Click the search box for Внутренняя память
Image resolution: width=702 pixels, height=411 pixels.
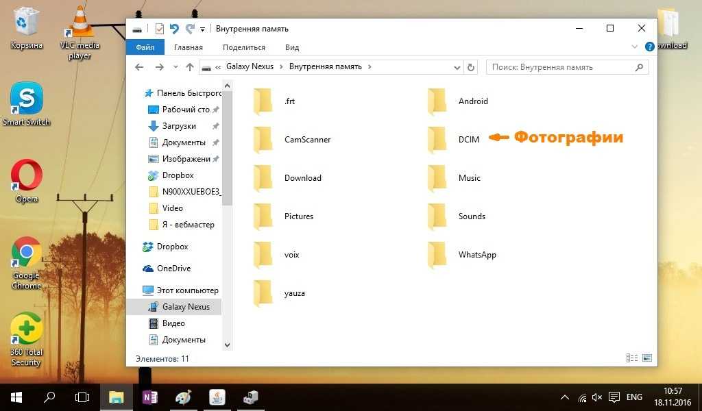[562, 67]
